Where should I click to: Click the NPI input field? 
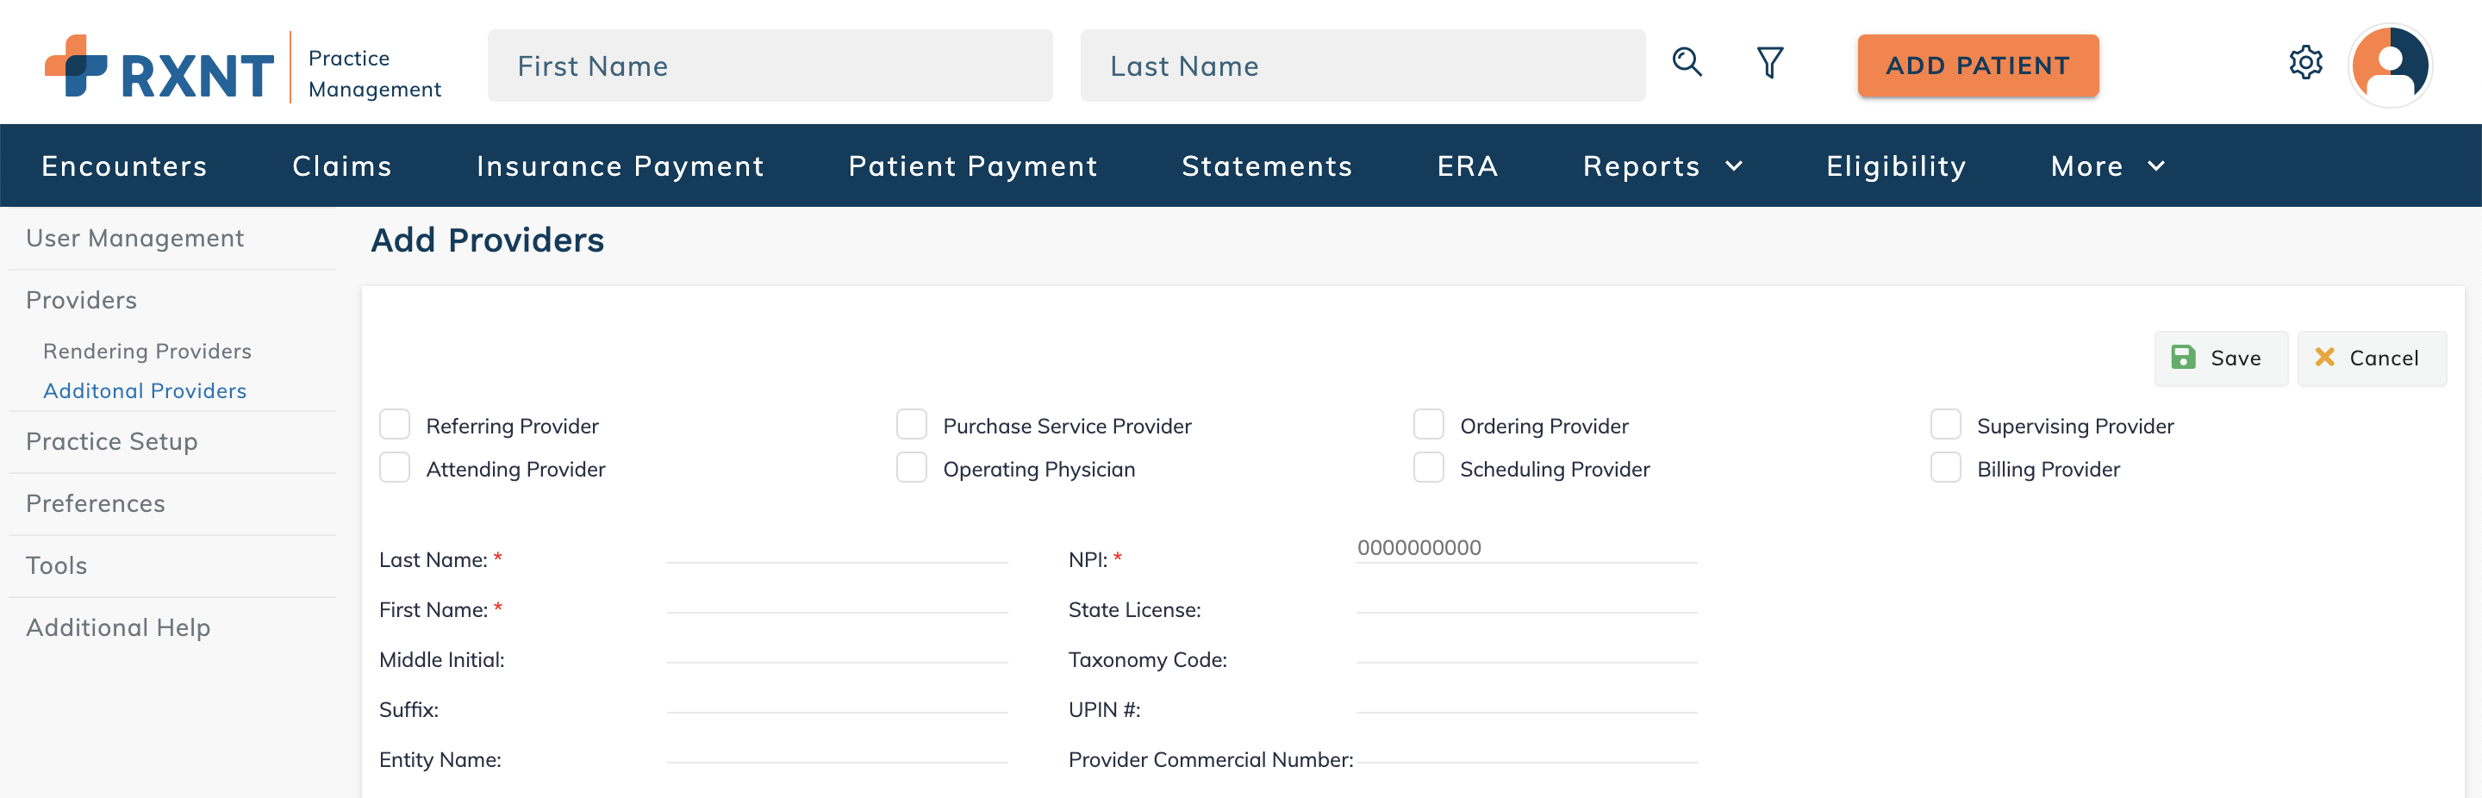point(1526,548)
